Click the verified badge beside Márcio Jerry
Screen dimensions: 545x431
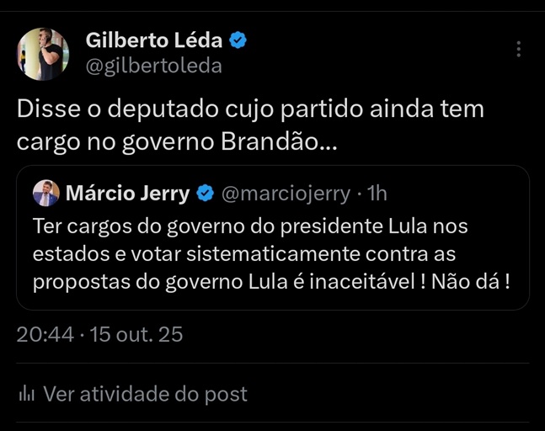click(205, 194)
